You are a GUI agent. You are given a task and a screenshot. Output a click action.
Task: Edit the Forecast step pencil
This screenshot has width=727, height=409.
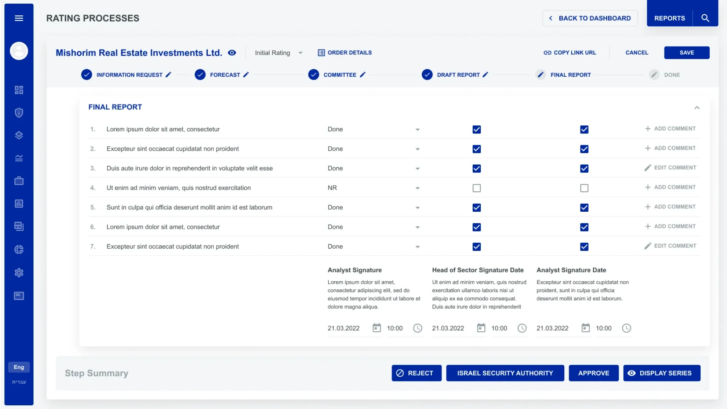click(246, 74)
